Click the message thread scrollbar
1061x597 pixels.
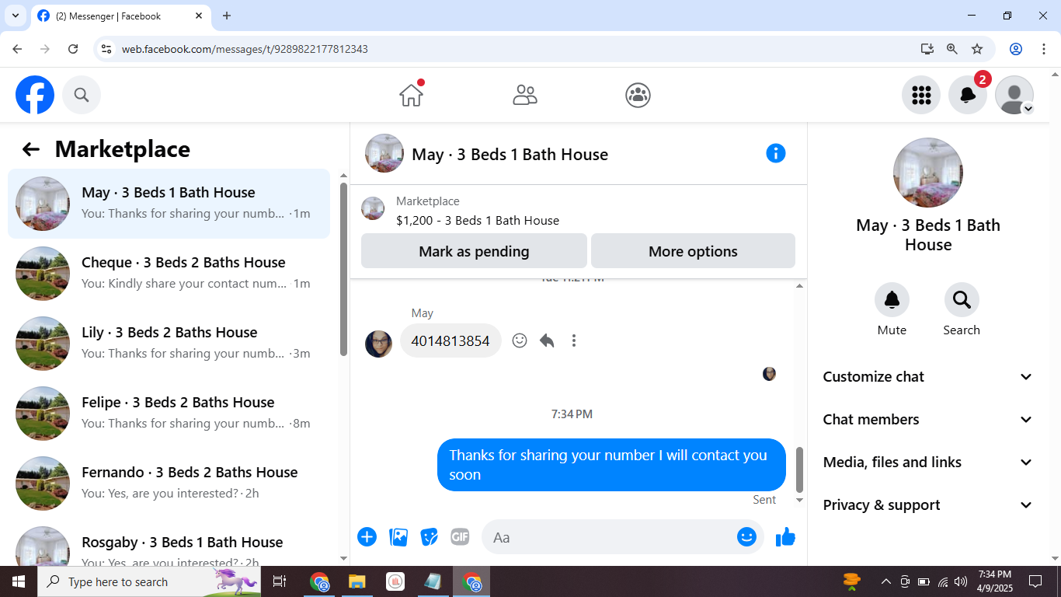799,469
